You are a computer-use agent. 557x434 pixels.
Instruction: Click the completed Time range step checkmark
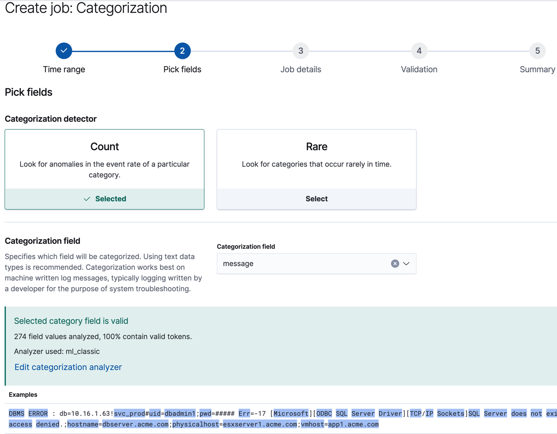click(x=64, y=50)
